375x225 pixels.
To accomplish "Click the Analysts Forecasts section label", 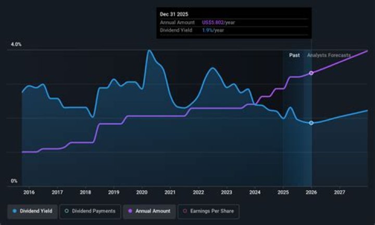I will coord(329,55).
